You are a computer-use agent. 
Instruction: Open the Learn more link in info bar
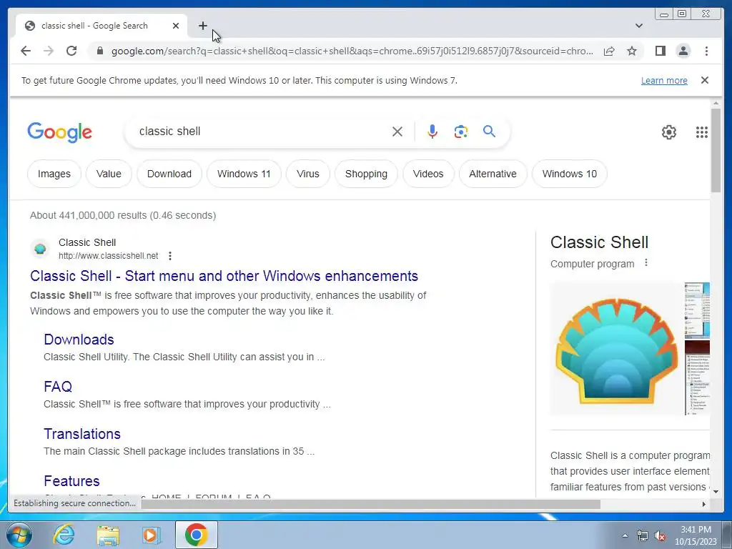click(664, 80)
